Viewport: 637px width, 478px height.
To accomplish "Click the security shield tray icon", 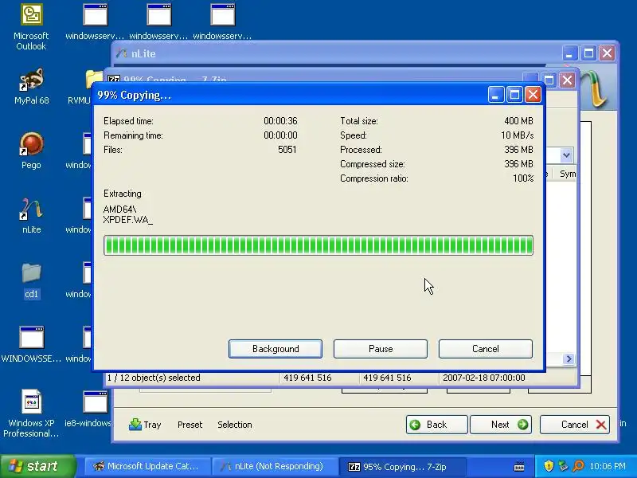I will click(x=549, y=466).
